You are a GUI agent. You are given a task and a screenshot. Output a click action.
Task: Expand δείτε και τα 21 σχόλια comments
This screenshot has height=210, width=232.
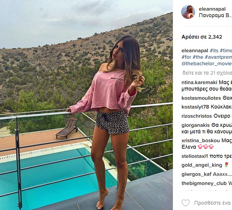pos(207,73)
